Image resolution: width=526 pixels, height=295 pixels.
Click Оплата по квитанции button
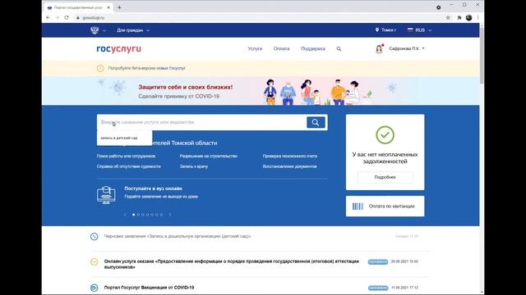click(385, 206)
